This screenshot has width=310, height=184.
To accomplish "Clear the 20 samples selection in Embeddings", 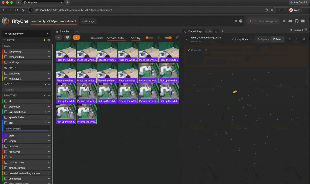I will [x=206, y=50].
